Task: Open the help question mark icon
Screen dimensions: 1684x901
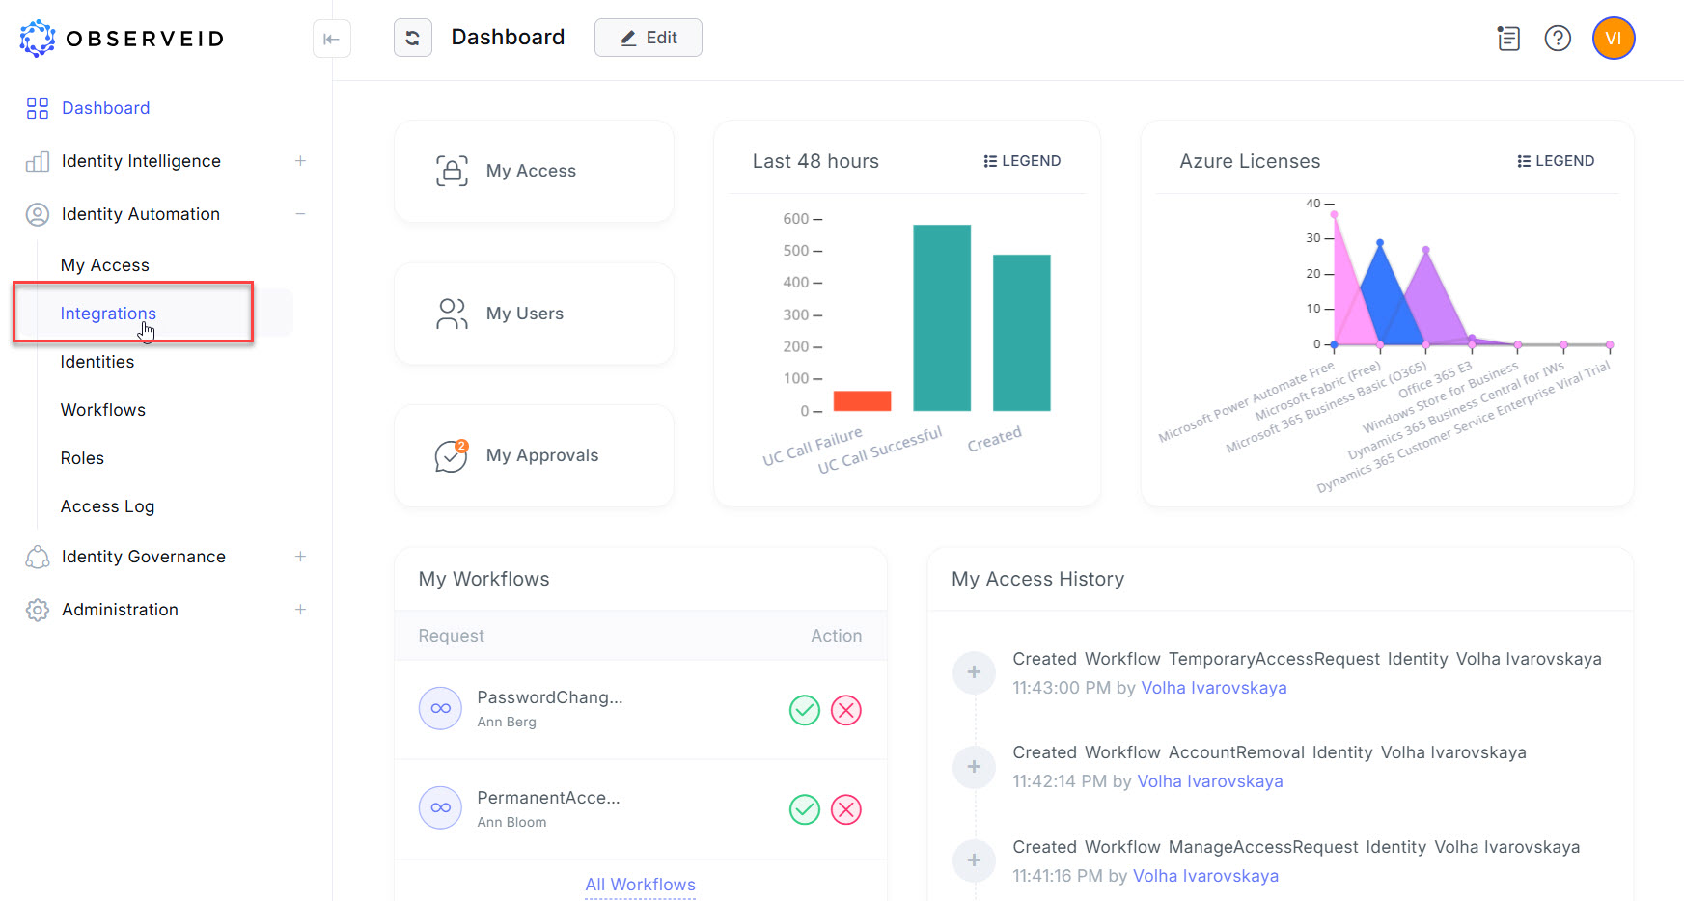Action: tap(1558, 38)
